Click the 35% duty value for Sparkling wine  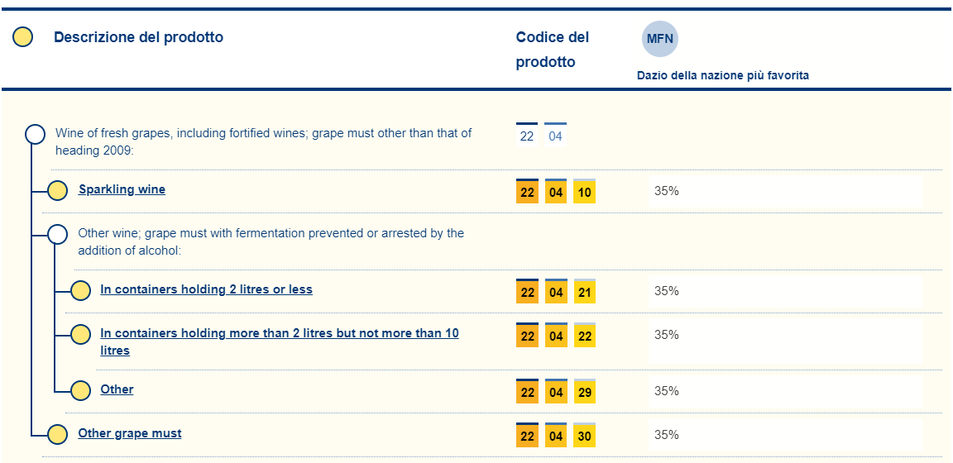(x=666, y=191)
